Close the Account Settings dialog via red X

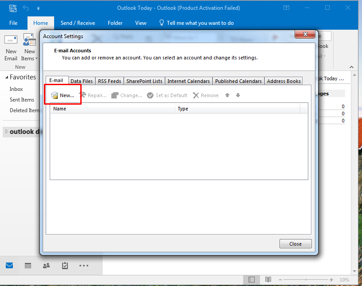point(305,34)
